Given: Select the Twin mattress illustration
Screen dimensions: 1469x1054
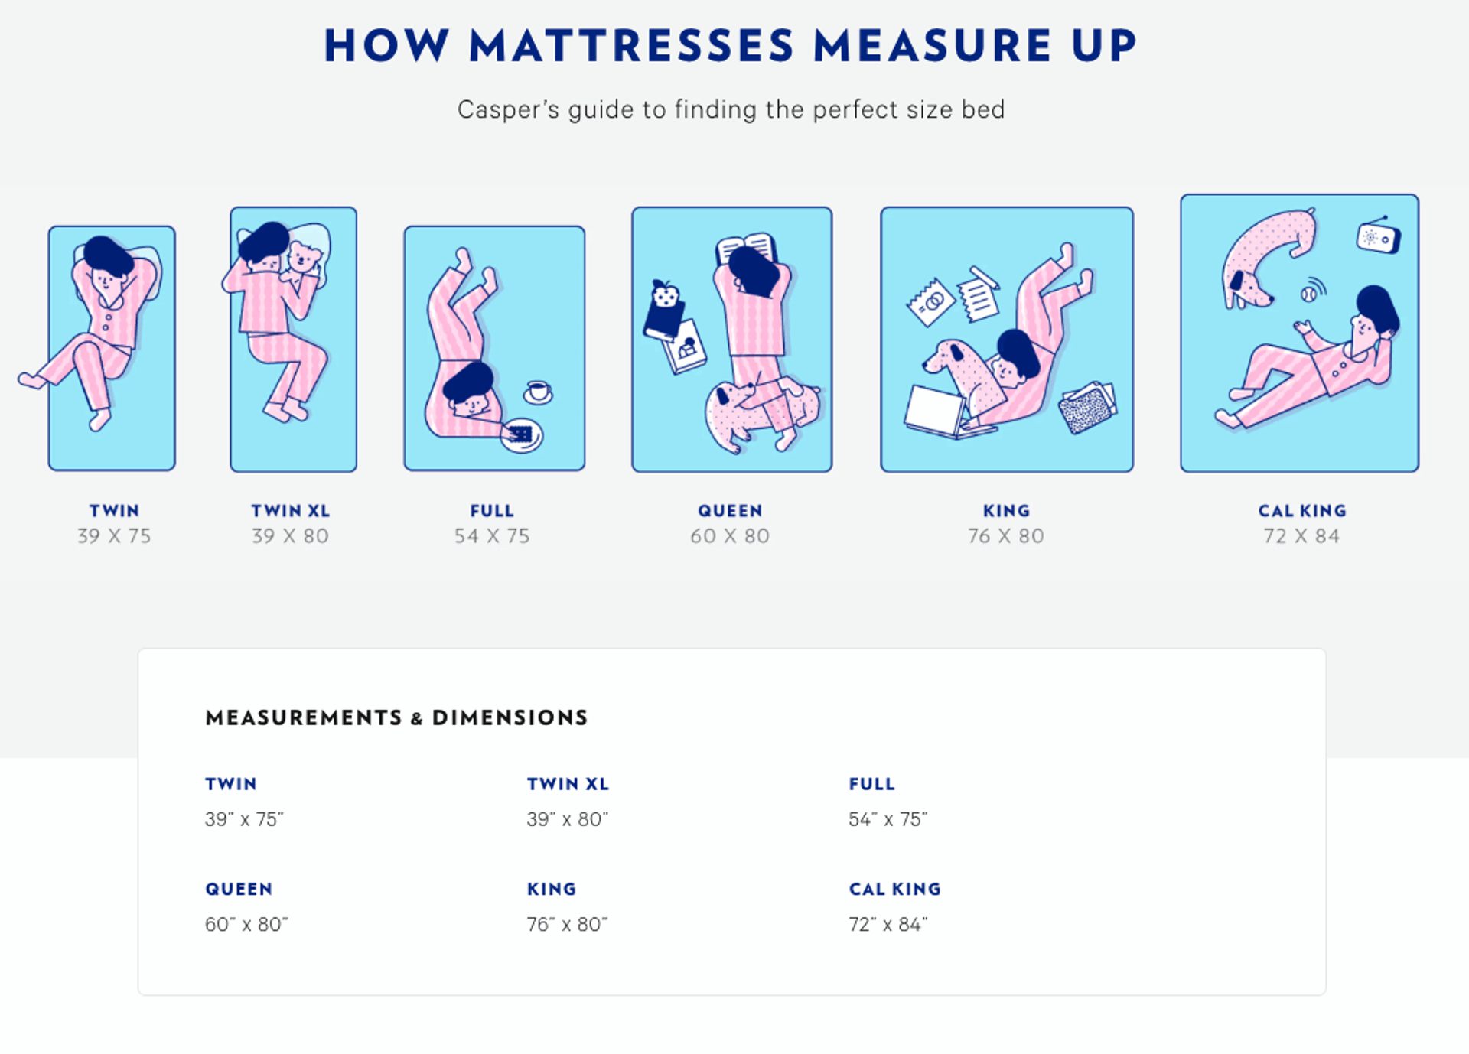Looking at the screenshot, I should point(112,348).
